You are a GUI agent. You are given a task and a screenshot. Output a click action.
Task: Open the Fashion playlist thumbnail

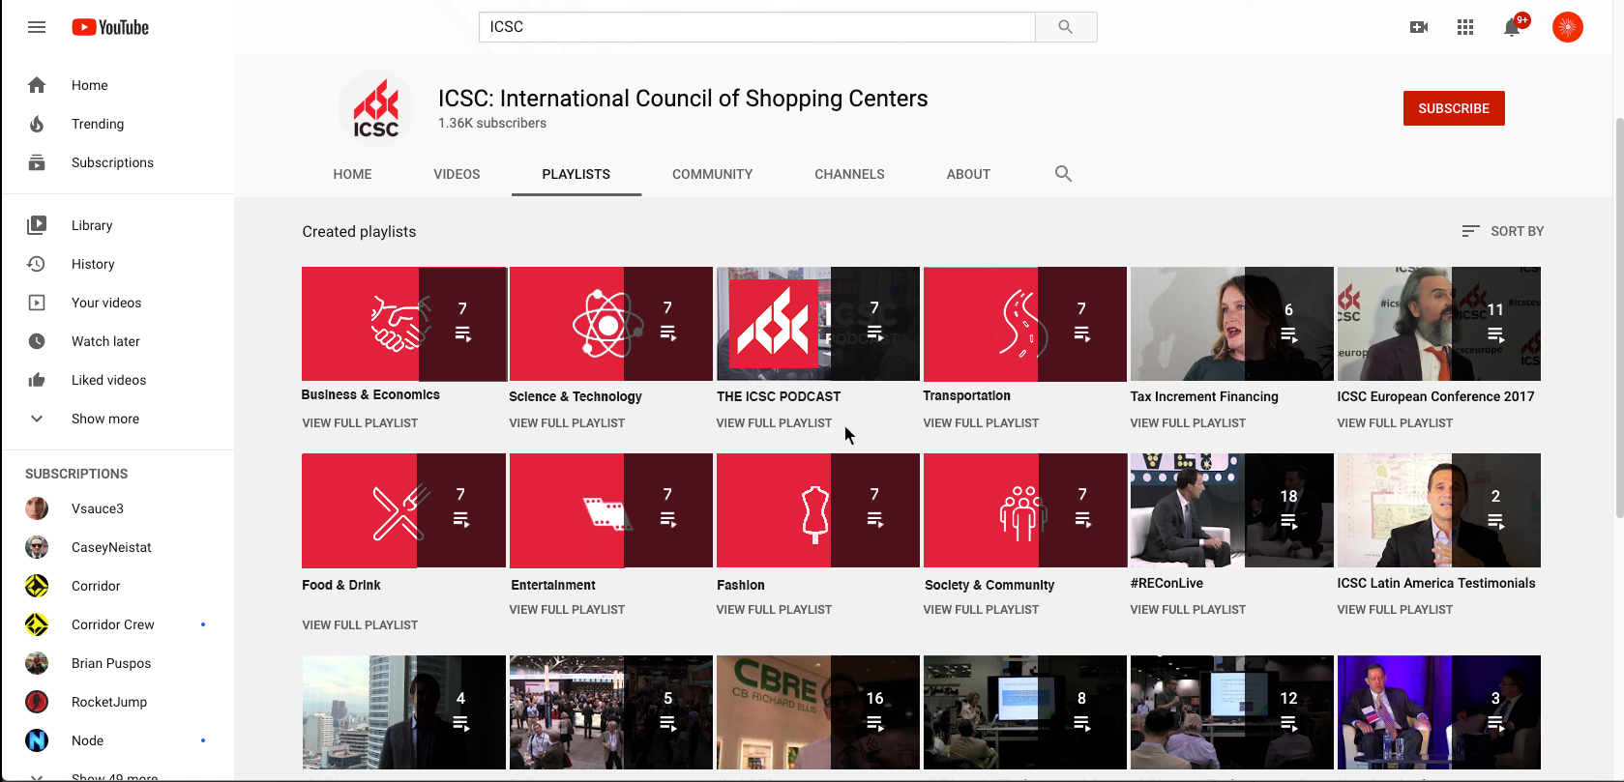(818, 510)
